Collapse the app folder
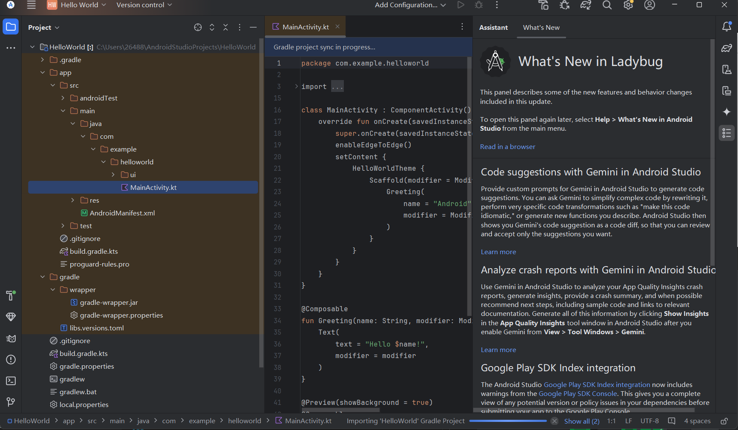This screenshot has height=430, width=738. (43, 72)
